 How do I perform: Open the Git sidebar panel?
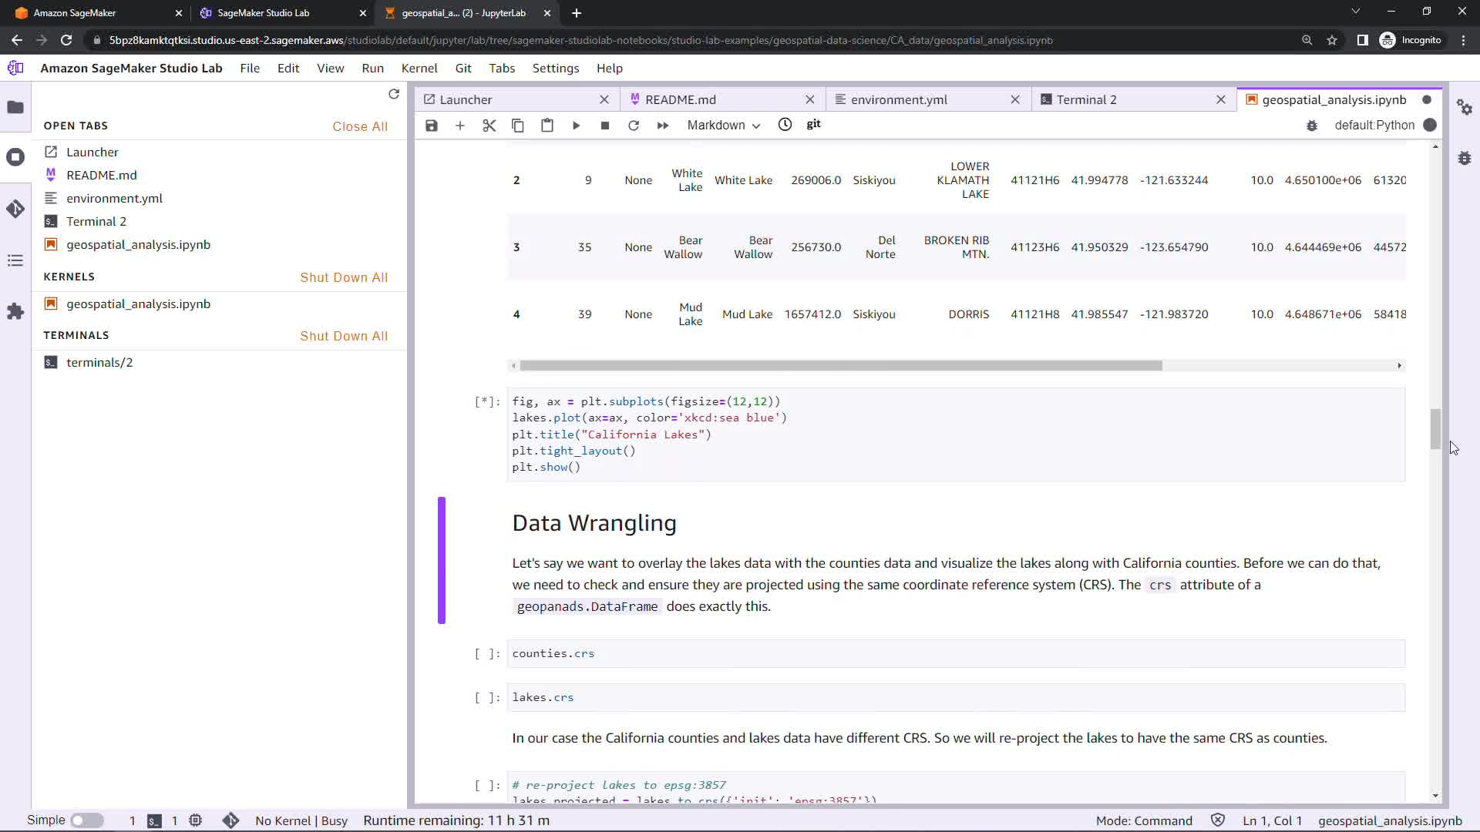click(15, 209)
